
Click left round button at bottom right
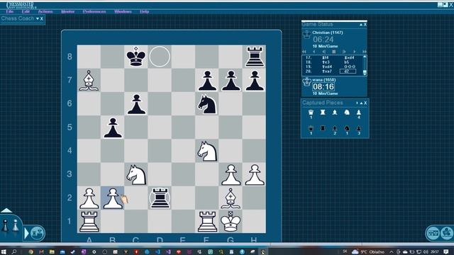pyautogui.click(x=433, y=233)
